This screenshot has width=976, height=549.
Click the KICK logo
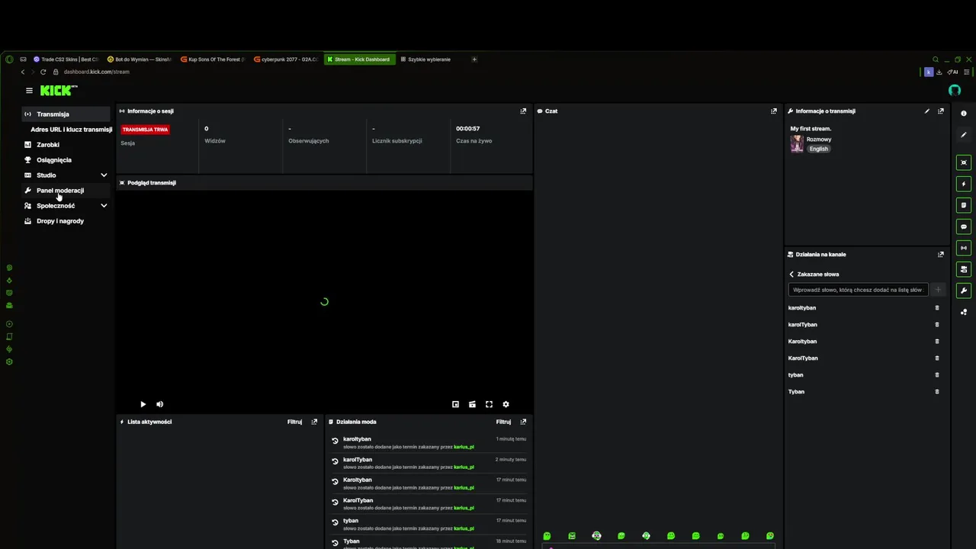(x=59, y=90)
